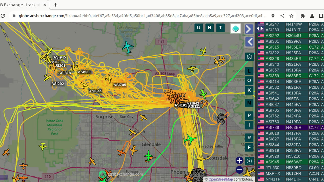Select the ASI844 aircraft icon

tap(85, 85)
